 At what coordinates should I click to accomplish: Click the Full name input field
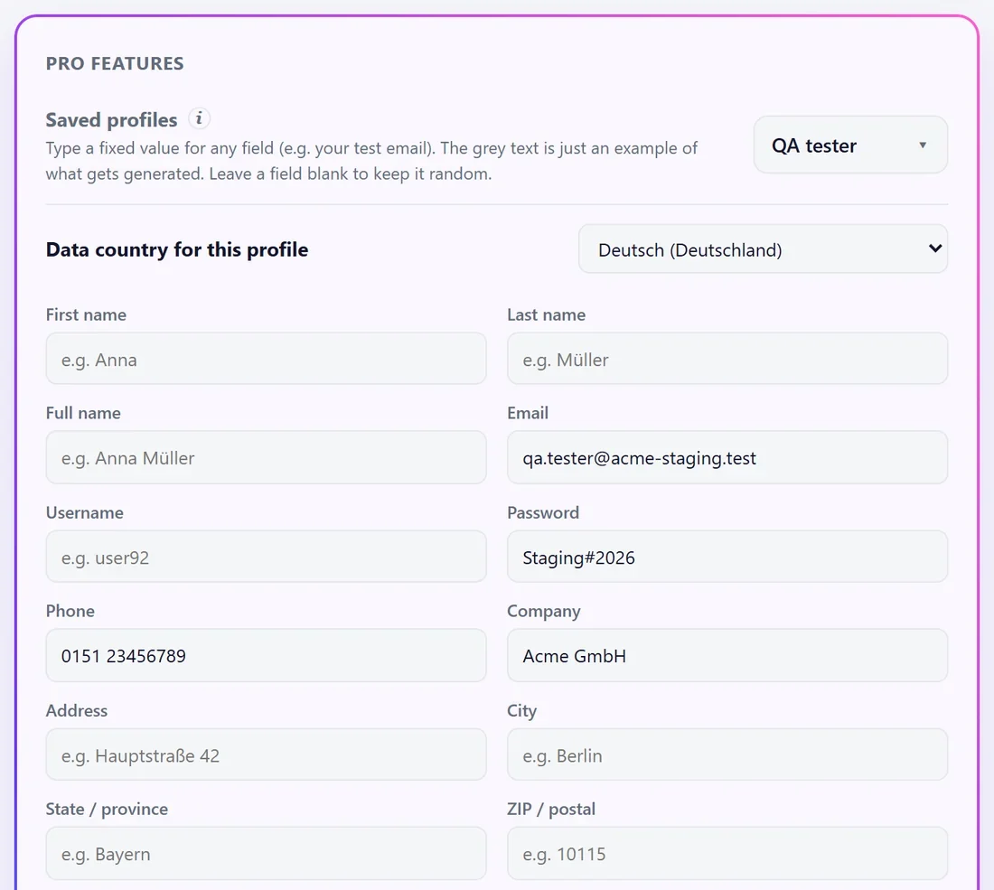(x=266, y=458)
